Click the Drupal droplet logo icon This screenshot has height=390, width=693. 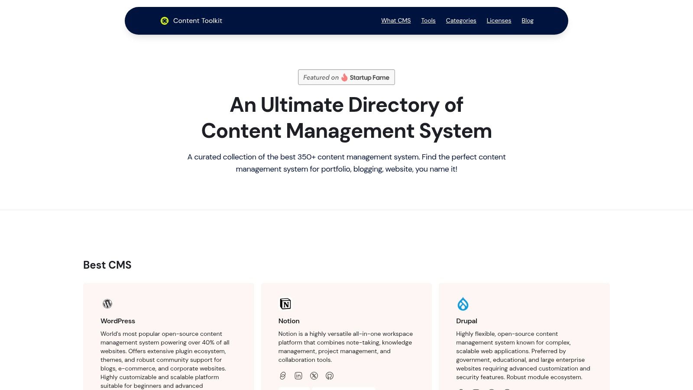click(463, 304)
